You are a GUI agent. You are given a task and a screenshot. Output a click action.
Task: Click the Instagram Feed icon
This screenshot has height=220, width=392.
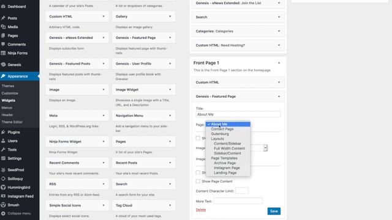coord(3,196)
